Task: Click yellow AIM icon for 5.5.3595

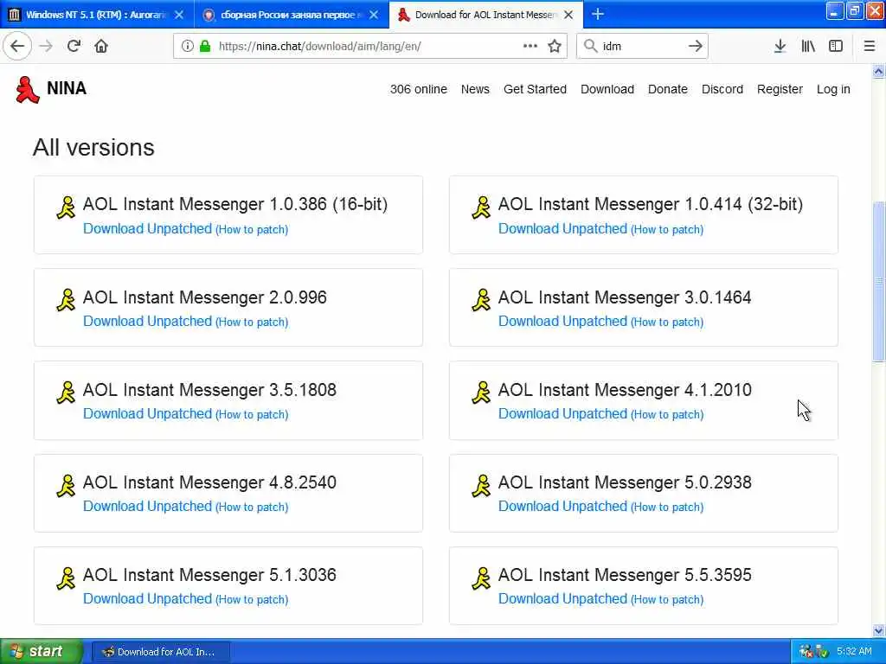Action: coord(481,578)
